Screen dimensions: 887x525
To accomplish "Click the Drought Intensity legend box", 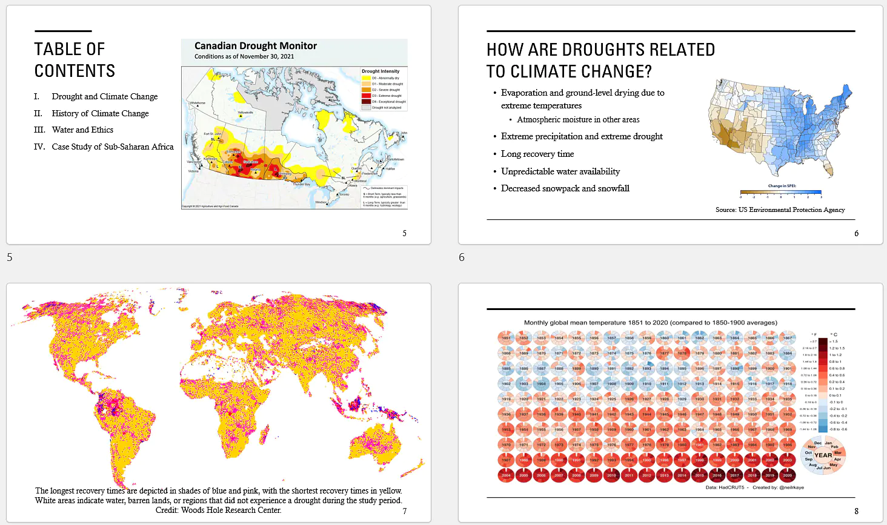I will click(384, 89).
